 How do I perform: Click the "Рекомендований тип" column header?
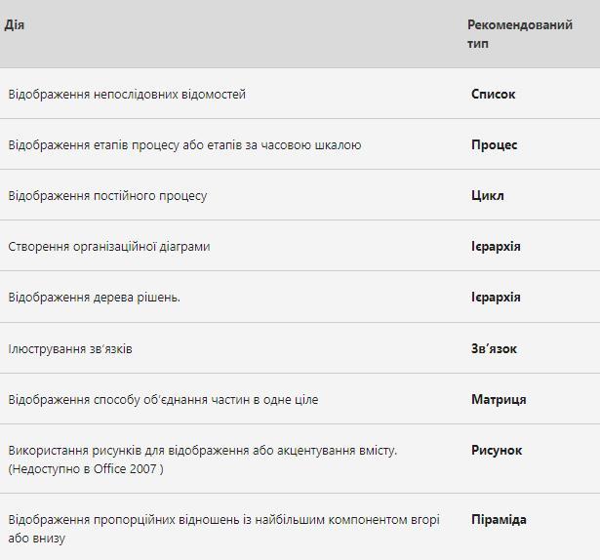[x=519, y=34]
